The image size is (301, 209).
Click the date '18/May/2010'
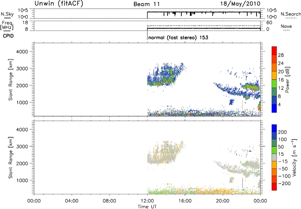(x=240, y=4)
